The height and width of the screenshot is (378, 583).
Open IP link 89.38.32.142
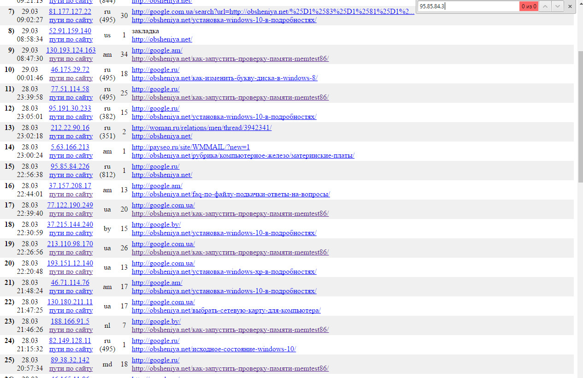click(x=70, y=360)
